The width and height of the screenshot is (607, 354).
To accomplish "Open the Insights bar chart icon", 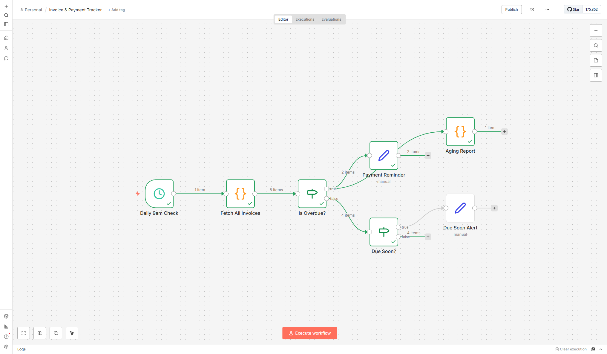I will pyautogui.click(x=6, y=326).
